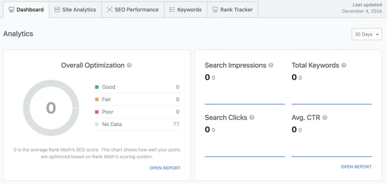The height and width of the screenshot is (184, 387).
Task: Click help icon next to Avg. CTR
Action: tap(325, 118)
